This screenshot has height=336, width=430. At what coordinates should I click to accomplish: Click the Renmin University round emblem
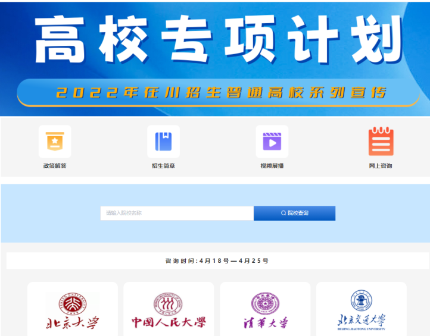168,304
